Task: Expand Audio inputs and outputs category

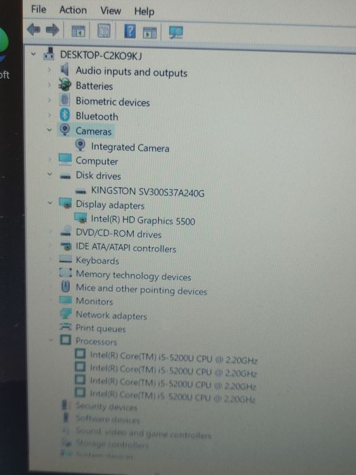Action: pos(50,70)
